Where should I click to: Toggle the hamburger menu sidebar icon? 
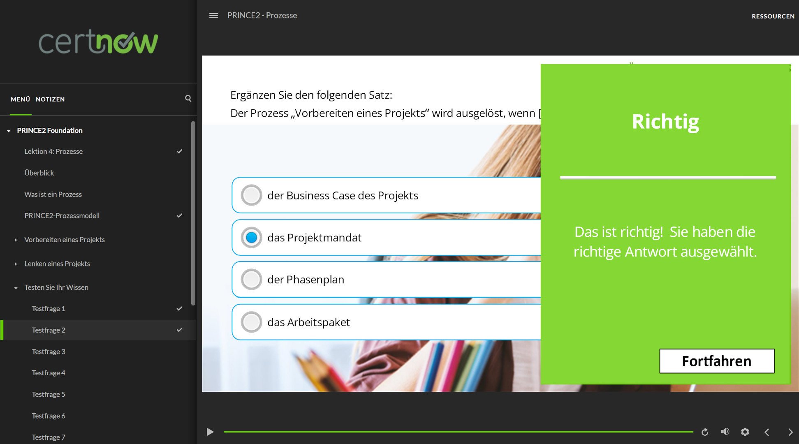pyautogui.click(x=213, y=16)
